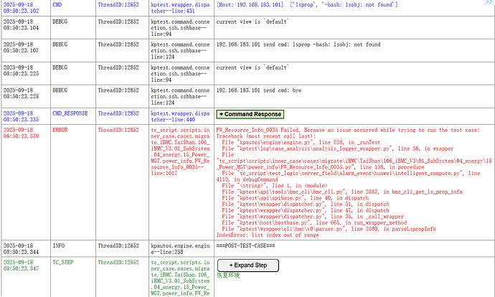The image size is (495, 297).
Task: Click the ===POST-TEST-CASE=== message
Action: pyautogui.click(x=250, y=246)
